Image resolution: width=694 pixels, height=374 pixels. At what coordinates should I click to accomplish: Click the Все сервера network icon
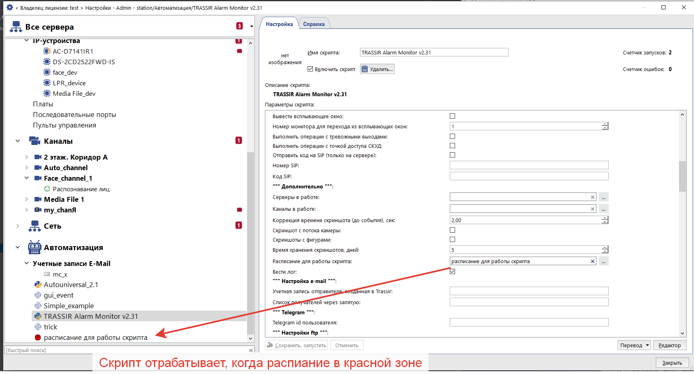(16, 27)
